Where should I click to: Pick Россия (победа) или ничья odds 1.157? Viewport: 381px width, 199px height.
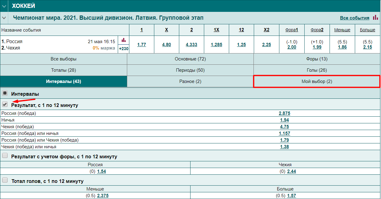(285, 133)
